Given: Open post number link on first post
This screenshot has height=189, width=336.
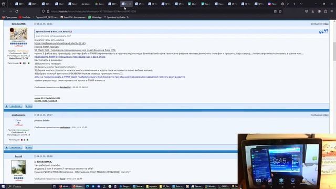Looking at the screenshot, I should [325, 24].
